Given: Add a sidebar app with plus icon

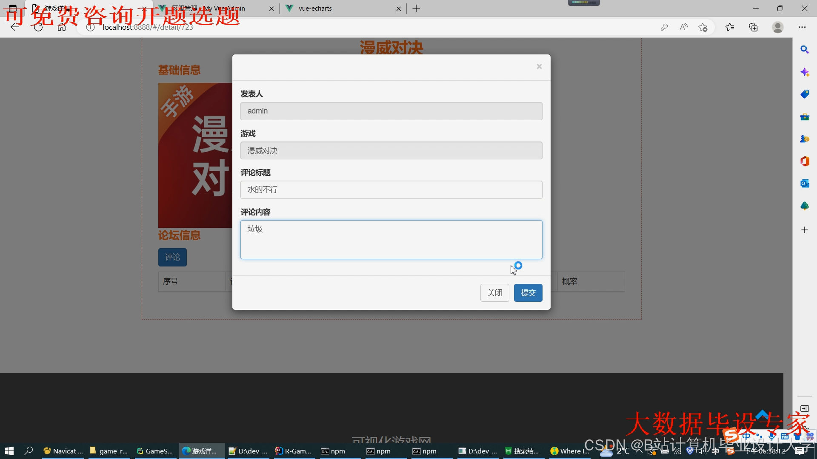Looking at the screenshot, I should click(x=804, y=230).
